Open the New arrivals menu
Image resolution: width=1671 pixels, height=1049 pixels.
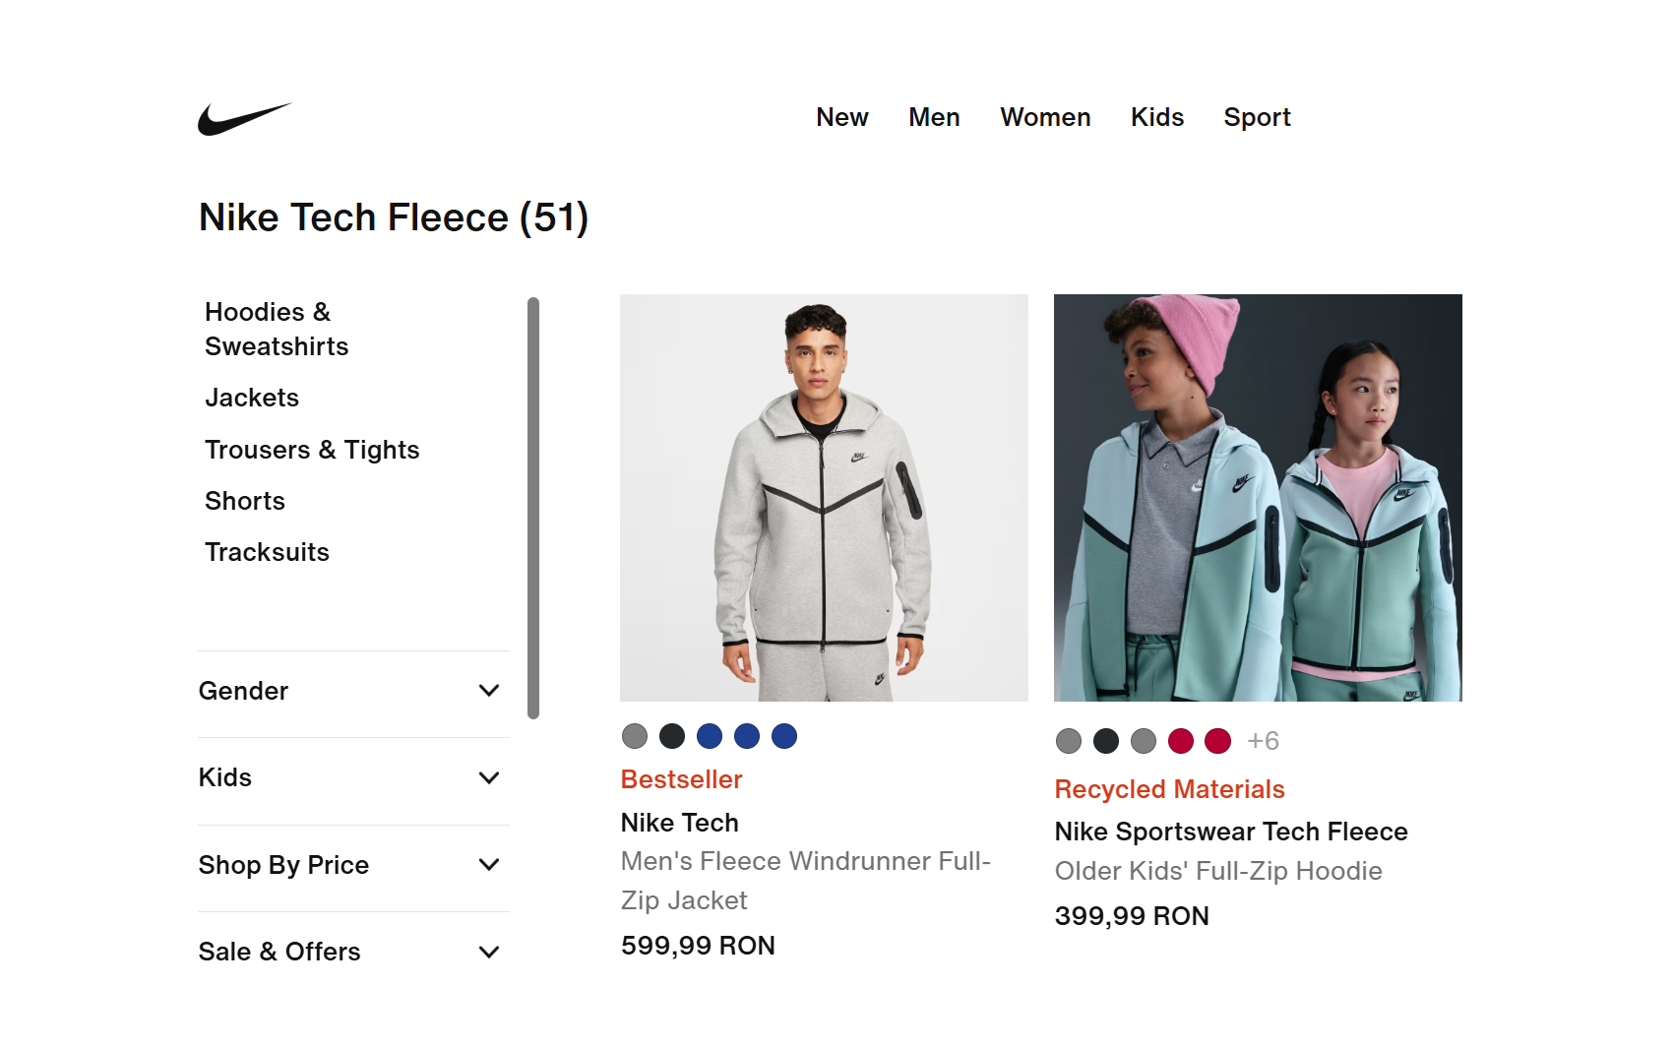click(x=841, y=117)
